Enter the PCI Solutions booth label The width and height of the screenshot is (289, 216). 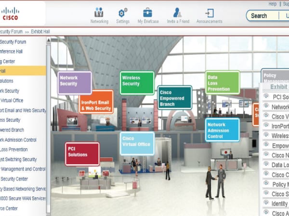coord(82,154)
